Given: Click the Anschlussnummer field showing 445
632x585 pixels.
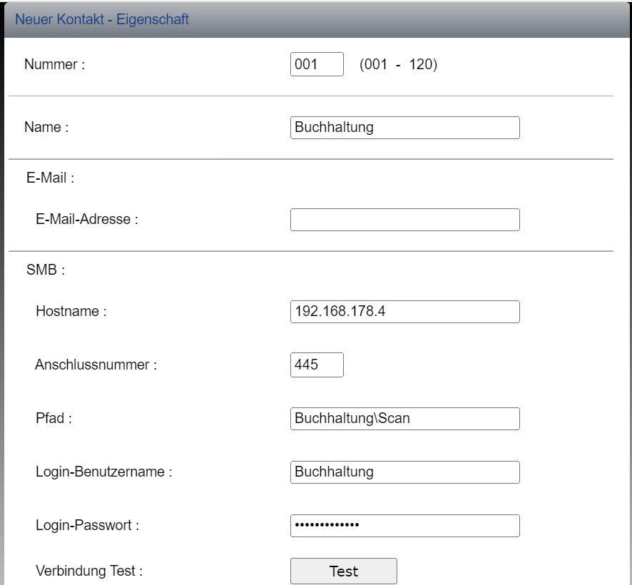Looking at the screenshot, I should (317, 365).
